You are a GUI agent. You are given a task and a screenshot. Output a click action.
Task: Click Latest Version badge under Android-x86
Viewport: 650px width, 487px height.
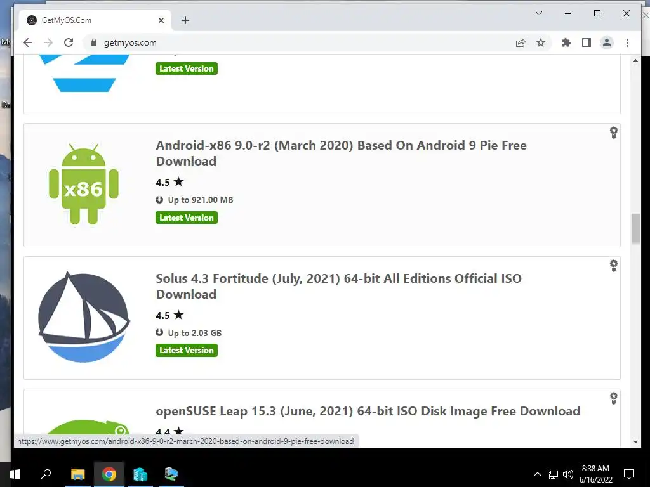[187, 218]
